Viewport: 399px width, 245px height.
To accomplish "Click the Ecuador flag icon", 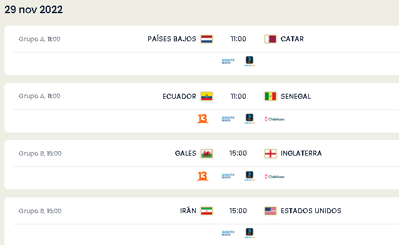I will [x=206, y=96].
